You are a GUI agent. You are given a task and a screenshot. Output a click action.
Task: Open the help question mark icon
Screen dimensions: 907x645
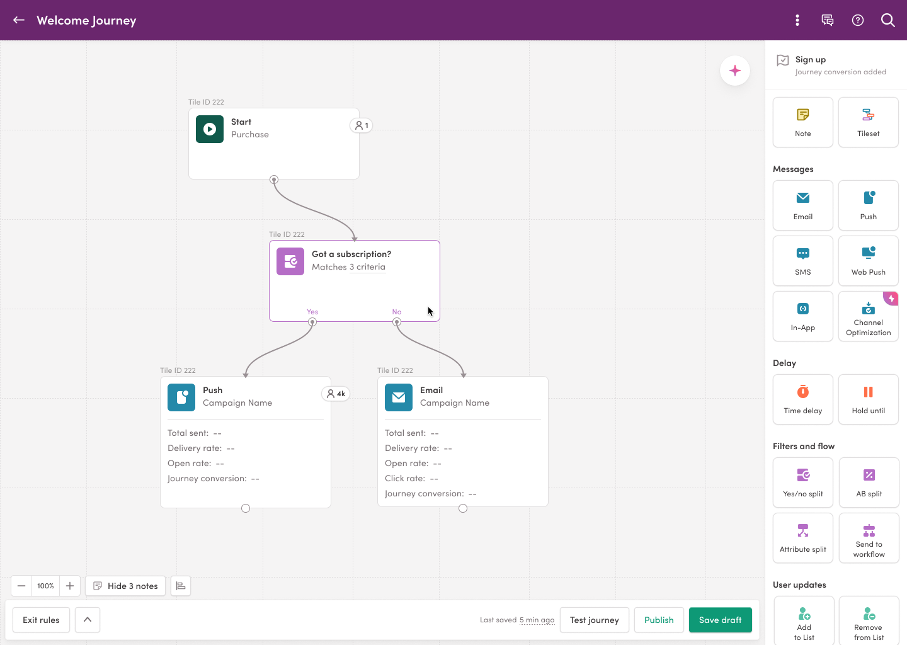pos(858,20)
